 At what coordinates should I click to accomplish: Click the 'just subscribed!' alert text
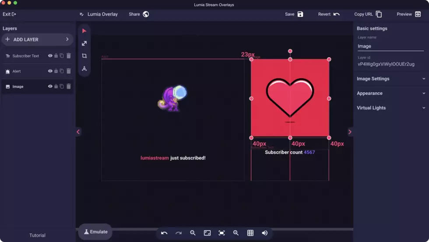188,158
